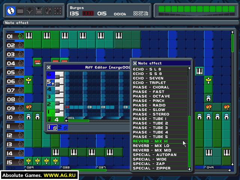Switch to Riff Editor tab 1
This screenshot has width=240, height=180.
52,127
